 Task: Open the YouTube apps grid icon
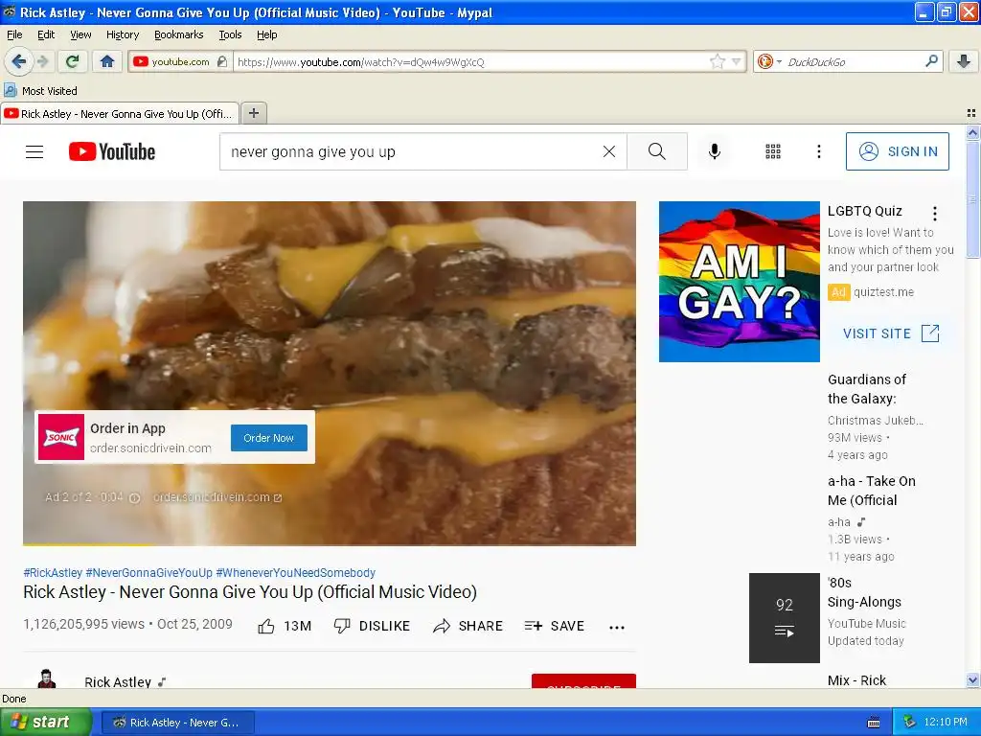(773, 151)
